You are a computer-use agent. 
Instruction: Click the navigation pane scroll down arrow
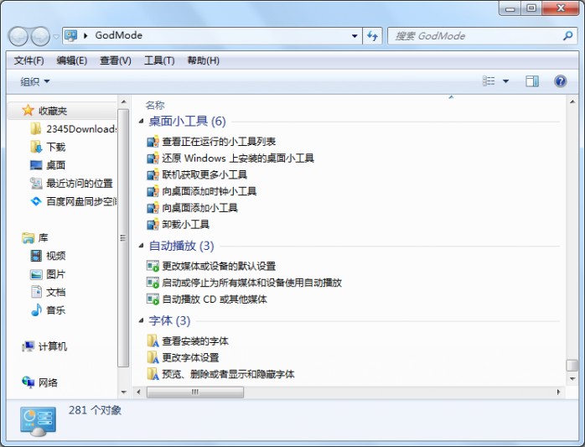point(123,392)
